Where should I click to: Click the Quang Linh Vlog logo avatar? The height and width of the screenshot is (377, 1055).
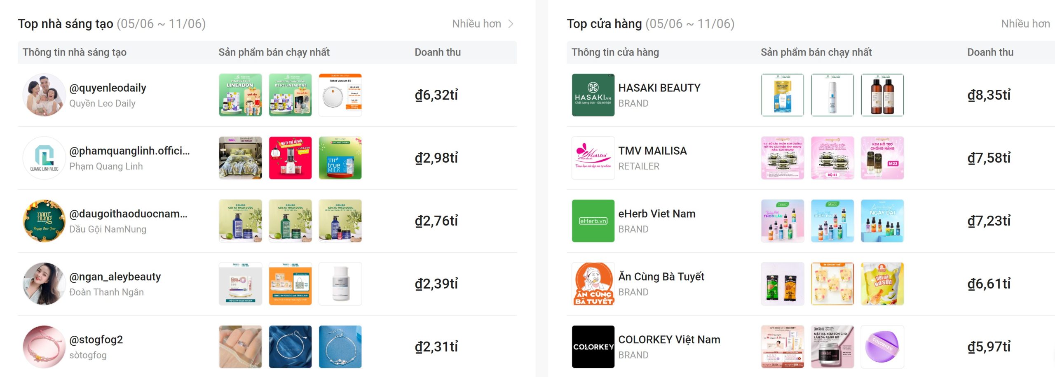click(44, 158)
